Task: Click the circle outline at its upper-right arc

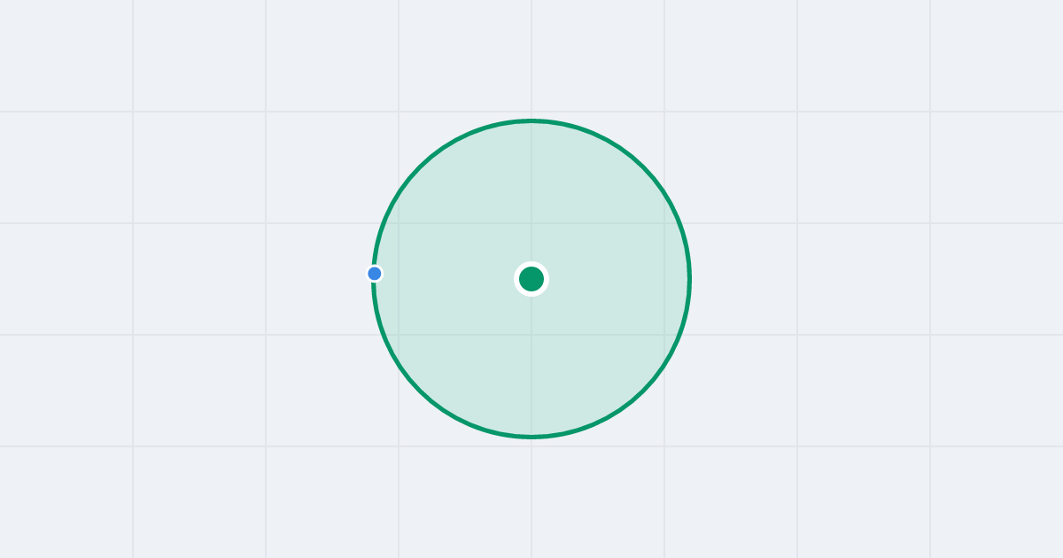Action: pos(643,167)
